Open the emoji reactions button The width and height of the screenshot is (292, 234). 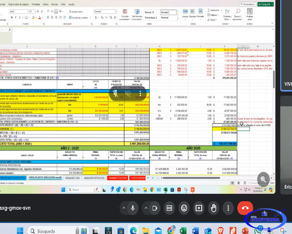pyautogui.click(x=184, y=208)
